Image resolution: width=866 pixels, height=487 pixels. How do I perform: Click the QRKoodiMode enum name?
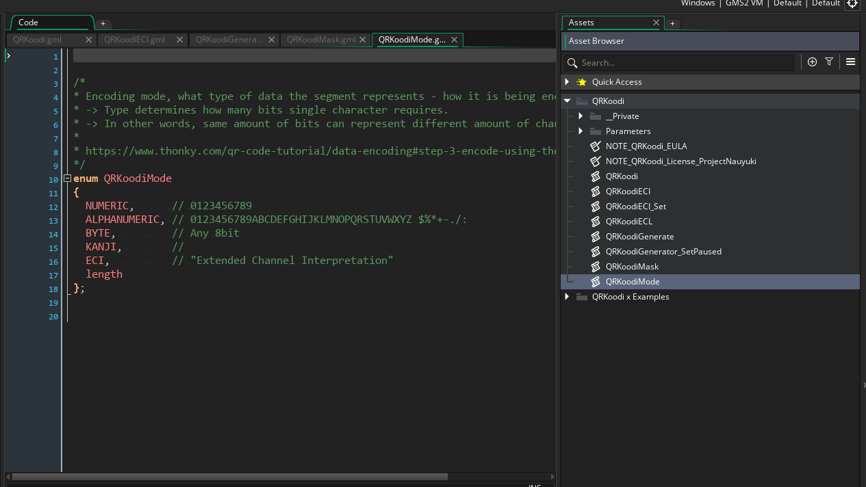click(x=138, y=179)
